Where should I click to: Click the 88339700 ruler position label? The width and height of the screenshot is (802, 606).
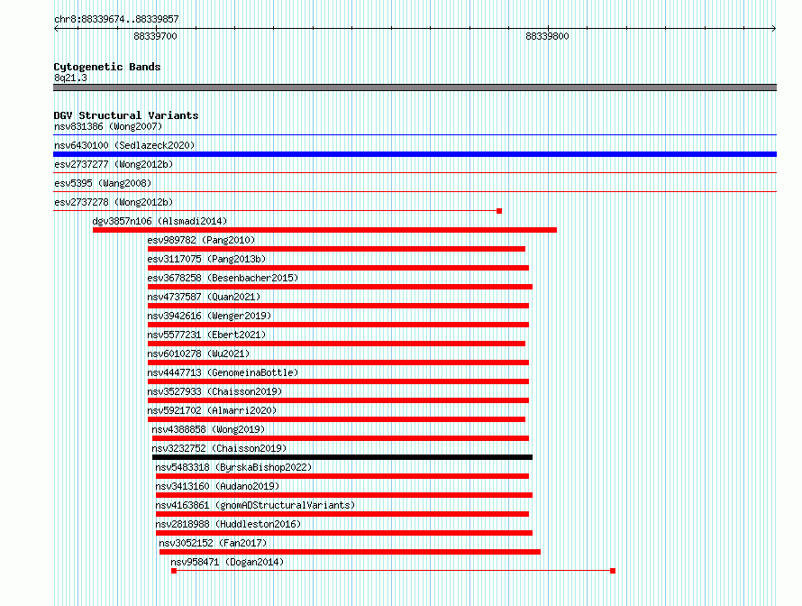click(155, 36)
